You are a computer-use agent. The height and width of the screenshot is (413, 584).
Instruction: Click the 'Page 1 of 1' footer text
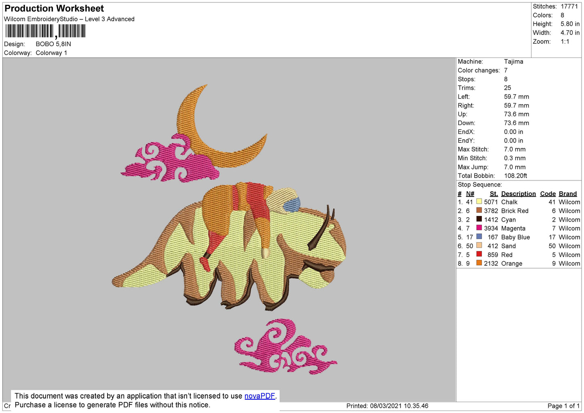pyautogui.click(x=563, y=406)
